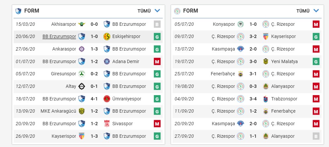Viewport: 329px width, 147px height.
Task: Expand the left form TÜMÜ dropdown arrow
Action: (157, 11)
